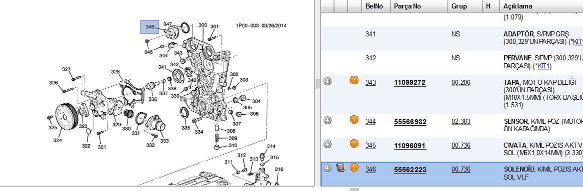
Task: Click callout 326 bolt label
Action: [53, 83]
